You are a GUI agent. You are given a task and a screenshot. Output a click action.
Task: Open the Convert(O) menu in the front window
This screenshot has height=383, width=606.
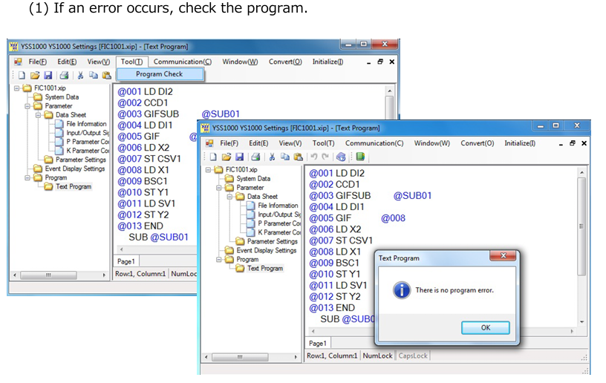click(477, 143)
